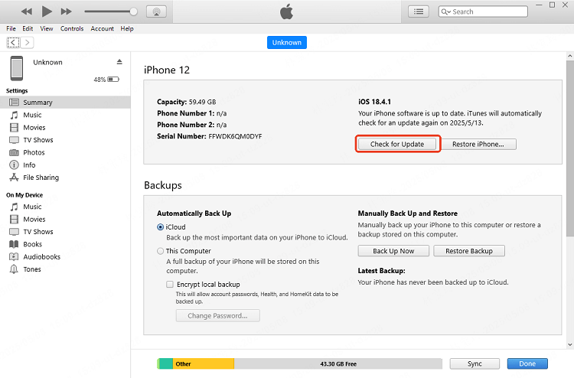Click the Check for Update button
This screenshot has width=574, height=378.
(398, 144)
